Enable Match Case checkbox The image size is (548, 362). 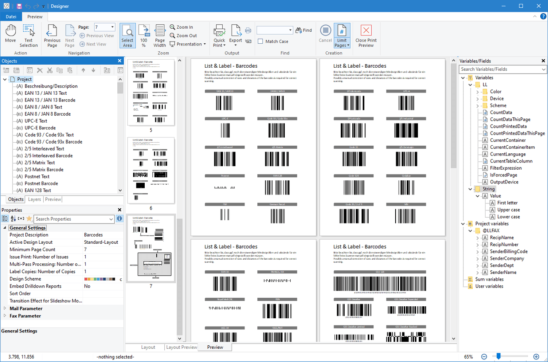point(260,42)
